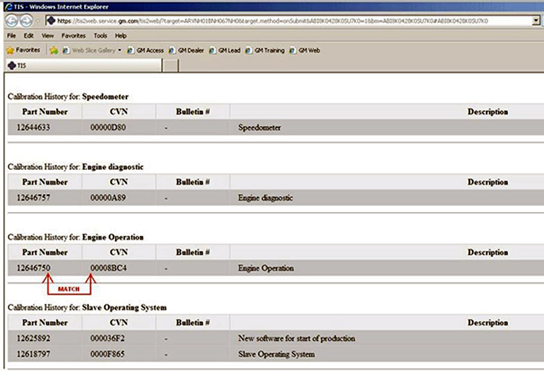Open the Help menu

coord(121,36)
